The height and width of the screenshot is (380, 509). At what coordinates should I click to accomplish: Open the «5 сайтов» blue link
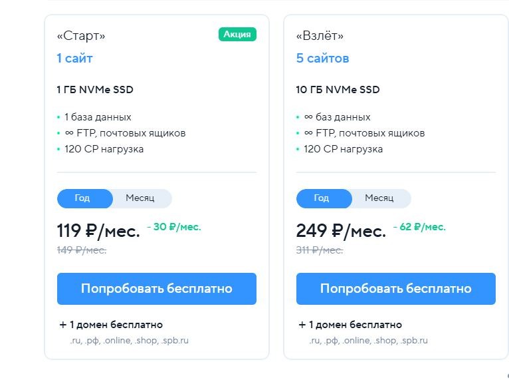(x=322, y=58)
